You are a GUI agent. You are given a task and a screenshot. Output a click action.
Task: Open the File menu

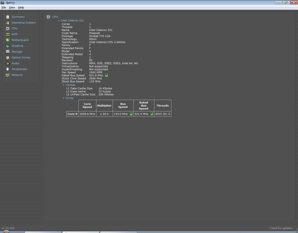(x=4, y=7)
